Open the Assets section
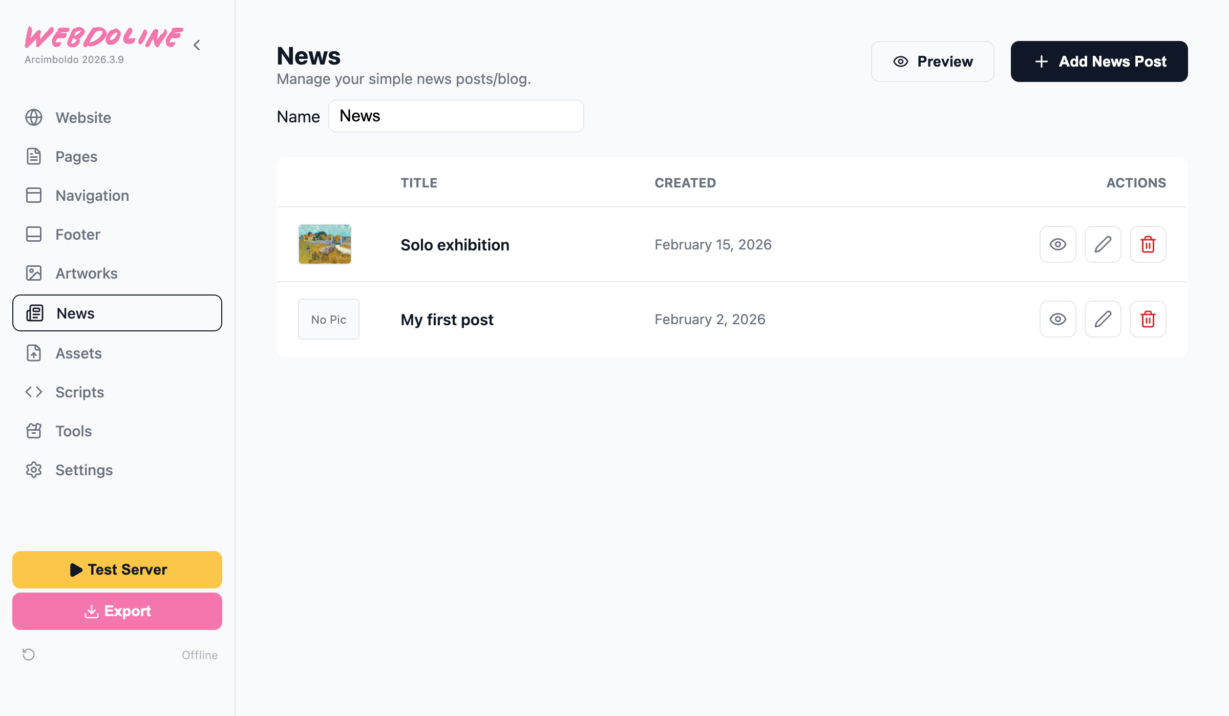Screen dimensions: 1229x716 pyautogui.click(x=78, y=353)
